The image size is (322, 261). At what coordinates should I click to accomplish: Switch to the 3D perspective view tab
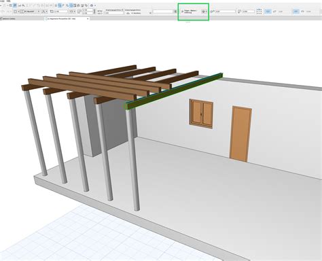tap(67, 19)
